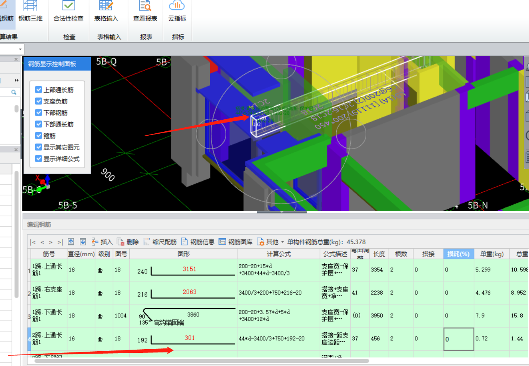
Task: Click shape value 2063 in row 2
Action: click(189, 292)
